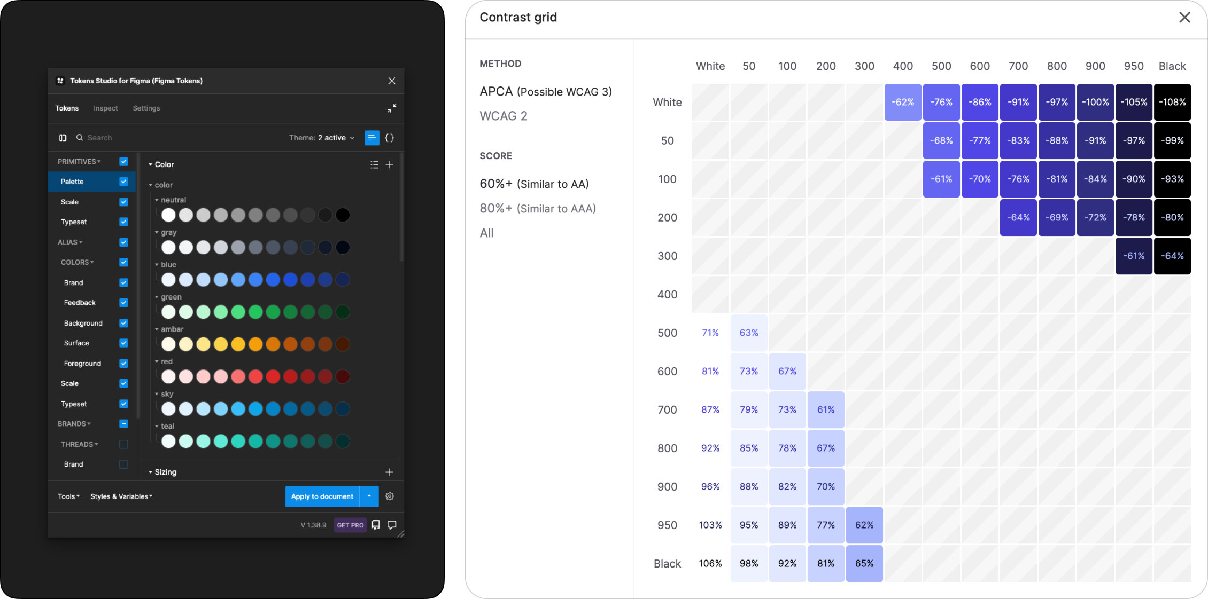1208x599 pixels.
Task: Uncheck the Palette token set checkbox
Action: 123,182
